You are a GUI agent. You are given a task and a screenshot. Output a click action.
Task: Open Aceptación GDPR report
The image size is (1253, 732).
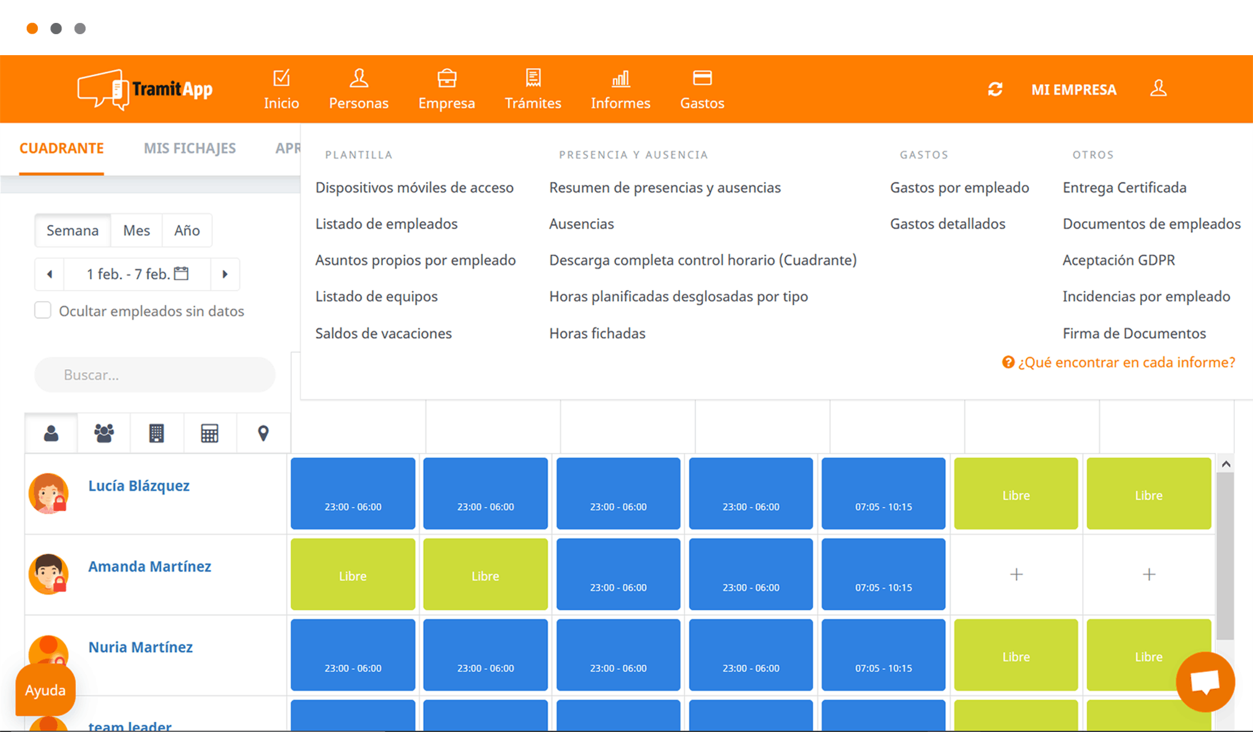[1119, 260]
